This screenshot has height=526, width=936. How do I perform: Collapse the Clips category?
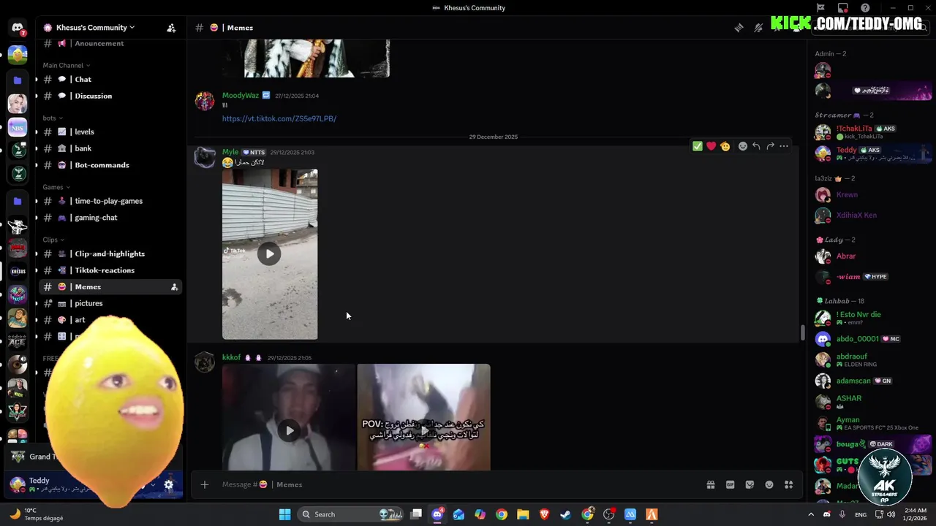[53, 240]
